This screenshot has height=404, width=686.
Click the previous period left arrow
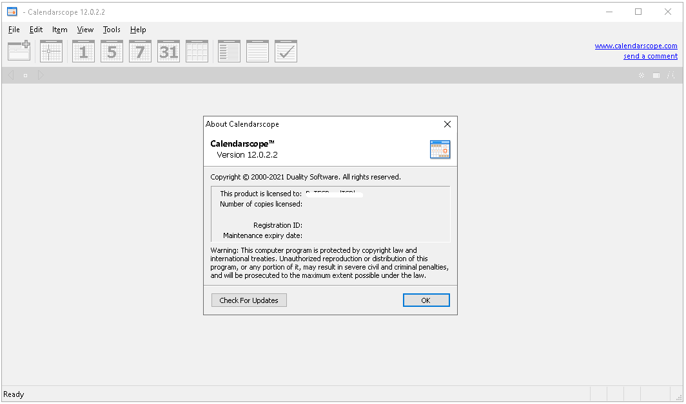pos(11,75)
